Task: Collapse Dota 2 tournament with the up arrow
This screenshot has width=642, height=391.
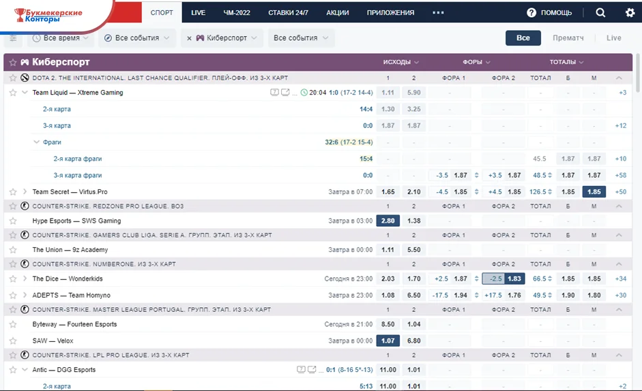Action: pyautogui.click(x=619, y=78)
